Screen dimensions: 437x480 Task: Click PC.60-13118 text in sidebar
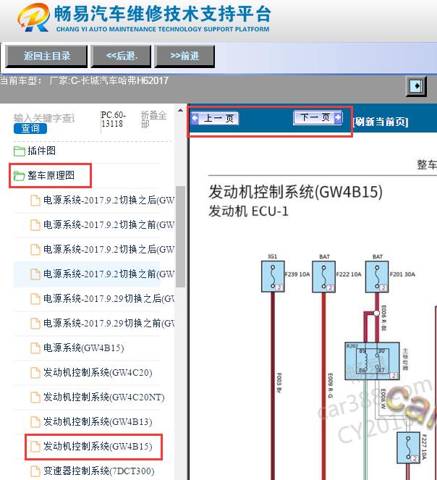click(113, 119)
